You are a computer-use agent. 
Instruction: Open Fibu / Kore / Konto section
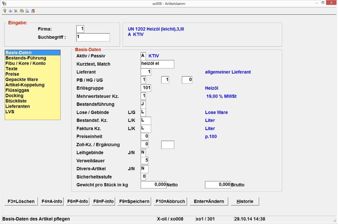pos(32,63)
